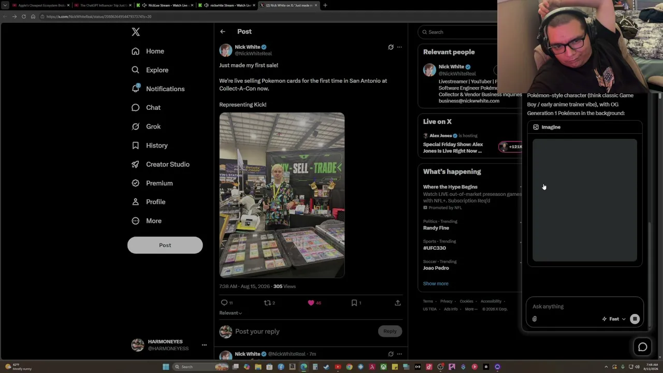Open the Collect-A-Con booth photo
The height and width of the screenshot is (373, 663).
tap(282, 195)
